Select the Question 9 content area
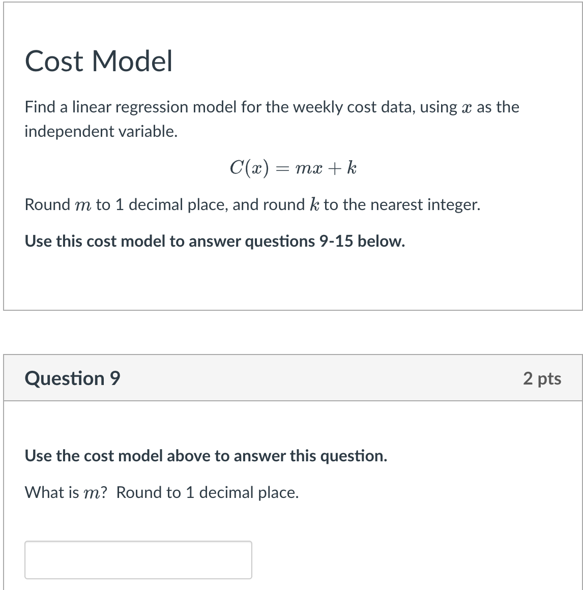Screen dimensions: 583x590 [x=291, y=493]
